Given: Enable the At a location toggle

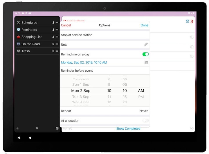Looking at the screenshot, I should [145, 121].
